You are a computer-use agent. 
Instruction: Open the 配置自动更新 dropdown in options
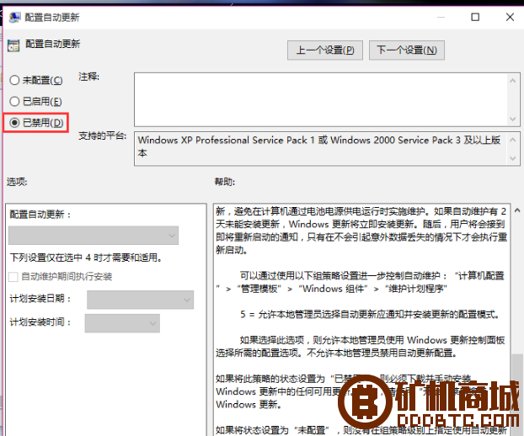(x=94, y=236)
